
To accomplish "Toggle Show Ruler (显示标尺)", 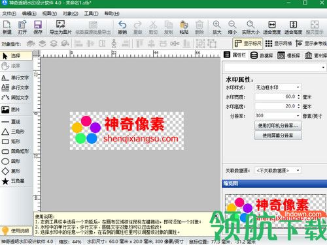I will pos(248,44).
